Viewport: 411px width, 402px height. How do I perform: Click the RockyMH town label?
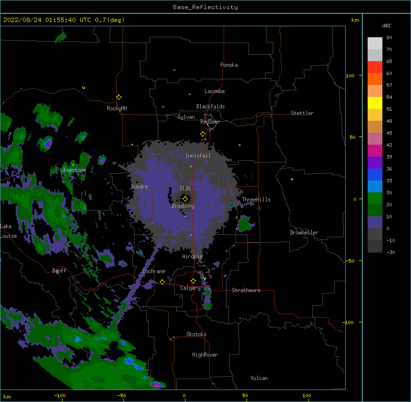click(117, 108)
